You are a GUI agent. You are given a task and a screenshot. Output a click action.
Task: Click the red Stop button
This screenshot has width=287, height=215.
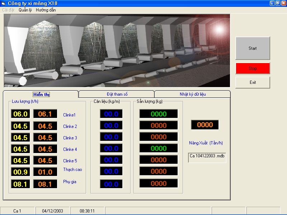click(253, 68)
